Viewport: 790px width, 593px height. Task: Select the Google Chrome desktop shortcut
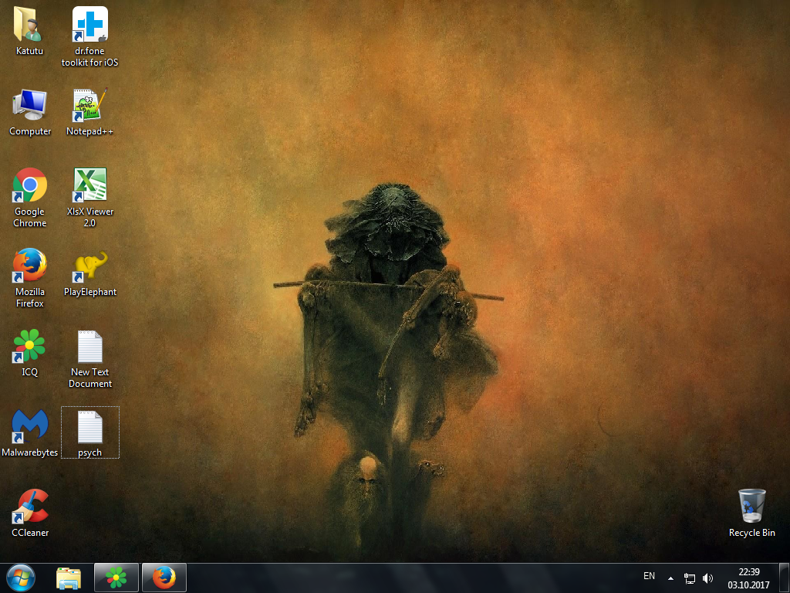(x=30, y=185)
